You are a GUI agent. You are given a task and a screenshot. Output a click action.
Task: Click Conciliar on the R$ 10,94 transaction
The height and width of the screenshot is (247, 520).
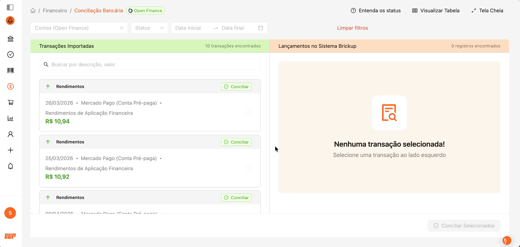click(236, 87)
